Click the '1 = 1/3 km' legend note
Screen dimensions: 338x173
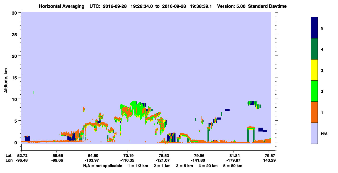pyautogui.click(x=138, y=166)
